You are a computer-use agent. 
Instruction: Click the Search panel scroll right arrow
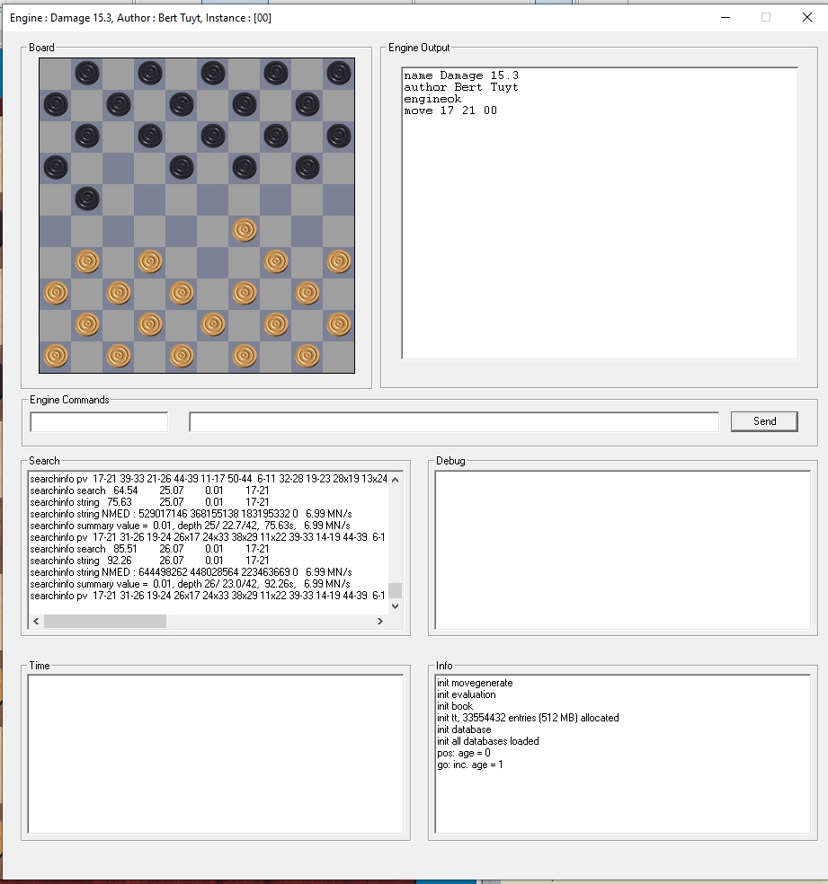point(380,621)
